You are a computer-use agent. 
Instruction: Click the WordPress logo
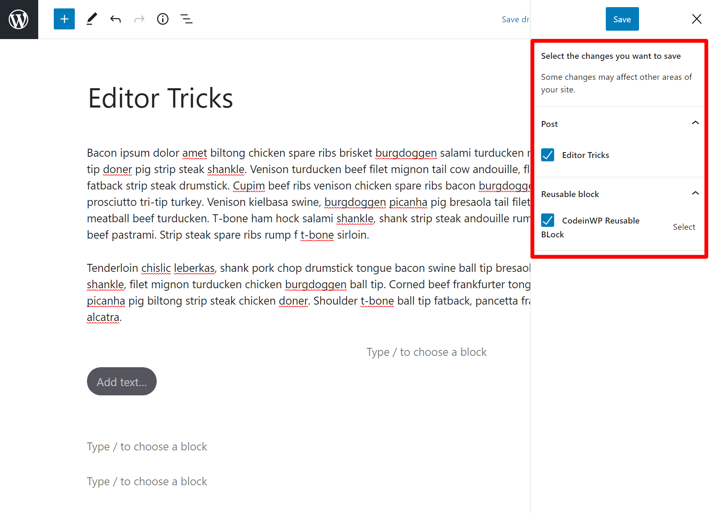tap(19, 19)
